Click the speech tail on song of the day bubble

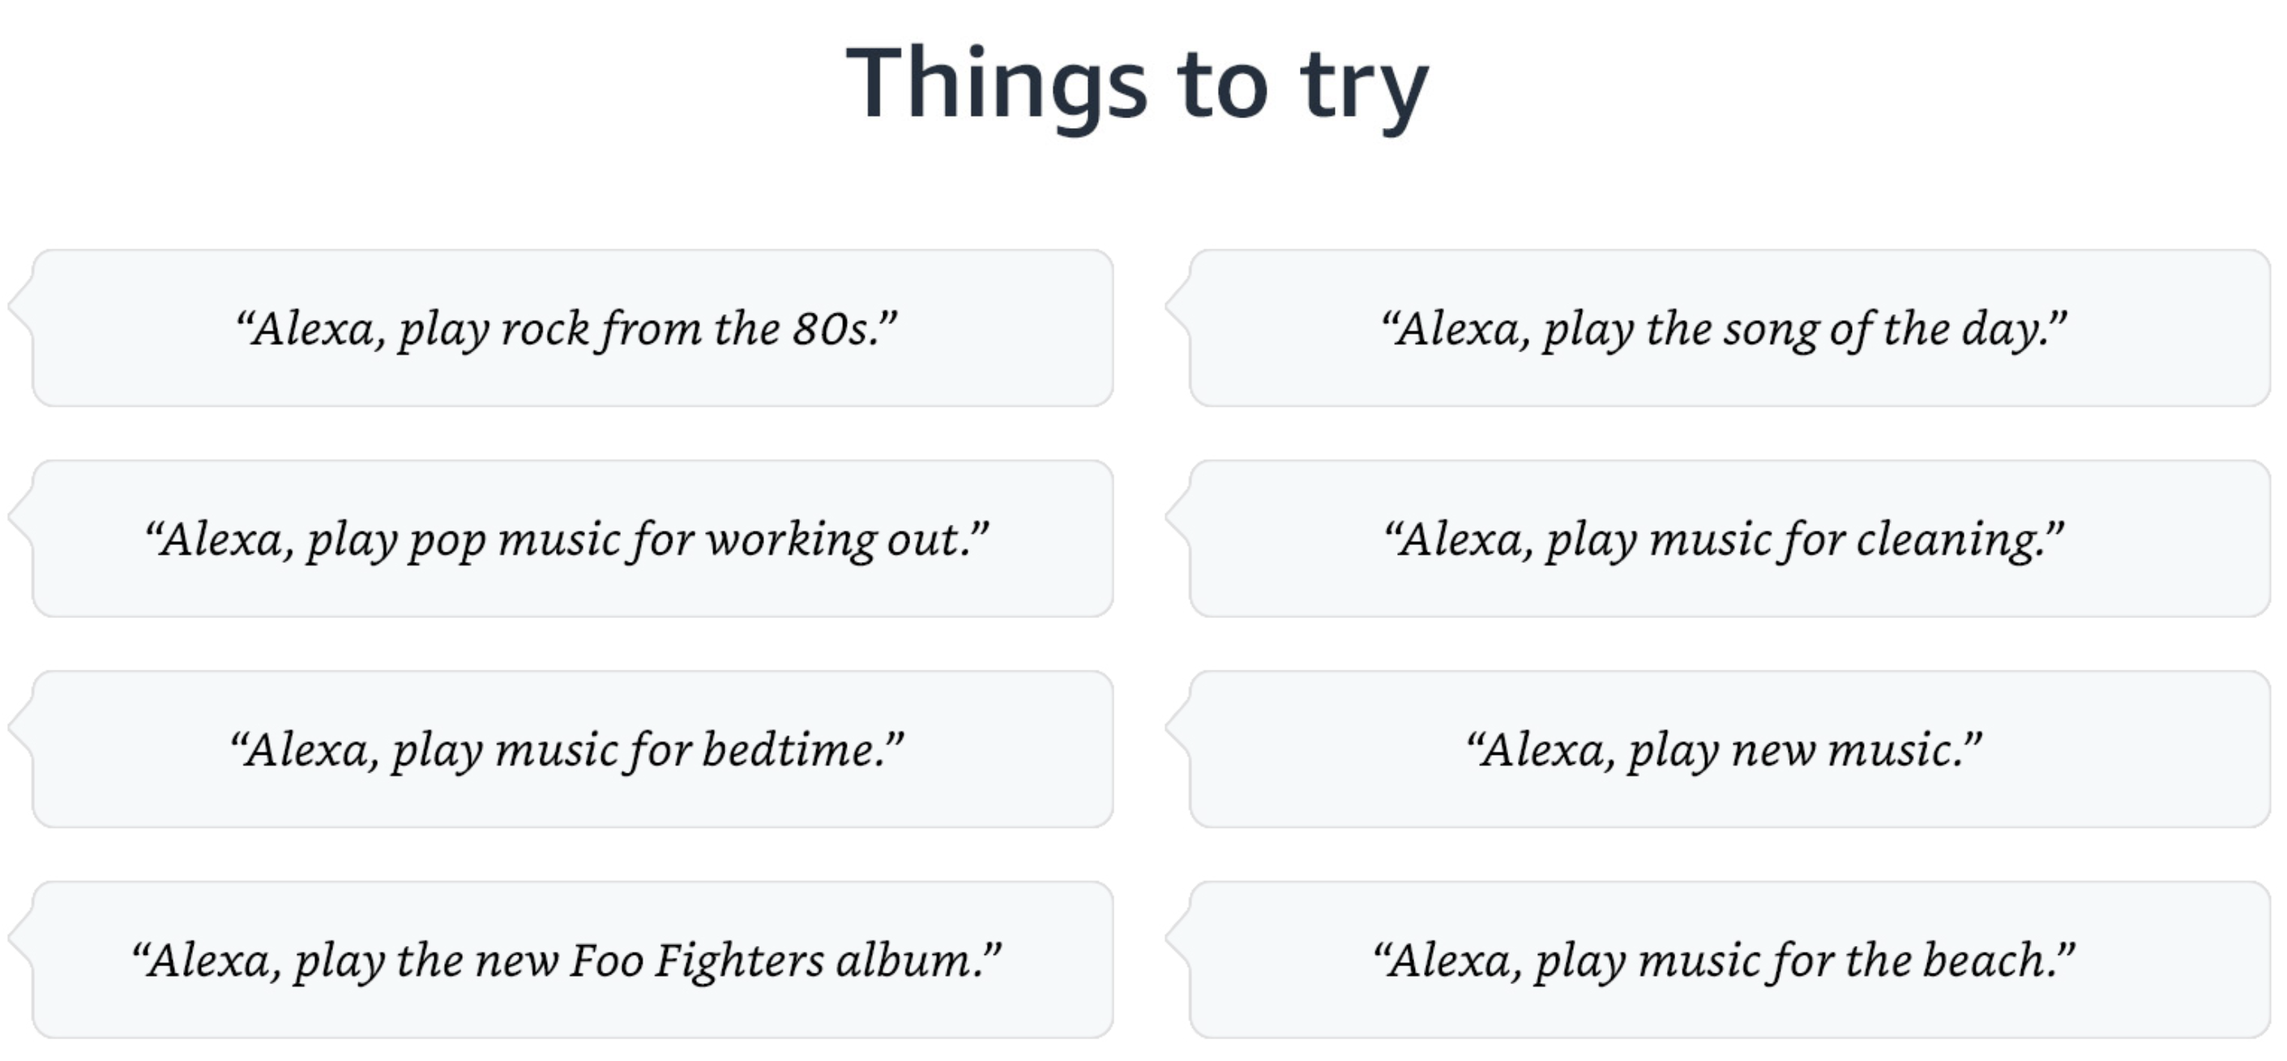click(1178, 305)
